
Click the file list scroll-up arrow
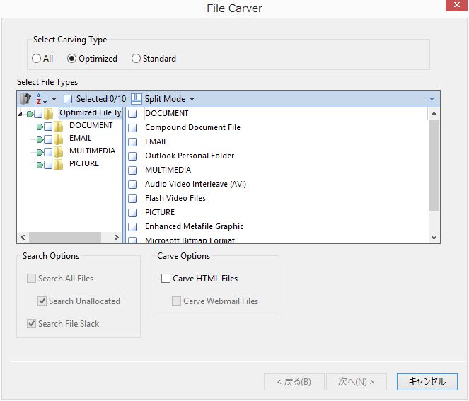tap(434, 114)
